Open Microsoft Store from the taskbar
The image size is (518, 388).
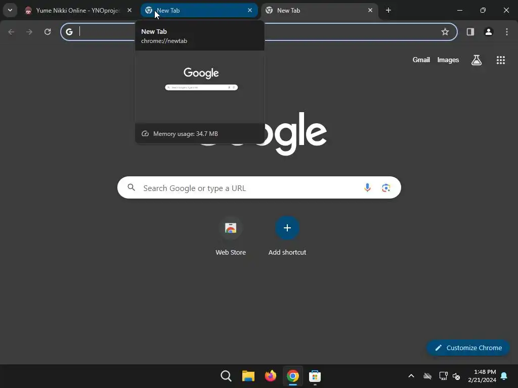[315, 376]
